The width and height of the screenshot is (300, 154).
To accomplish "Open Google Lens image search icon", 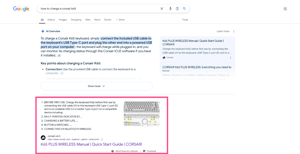I will 177,8.
